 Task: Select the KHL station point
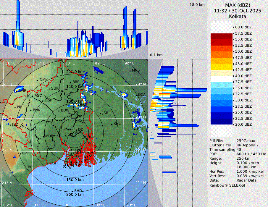coord(112,124)
